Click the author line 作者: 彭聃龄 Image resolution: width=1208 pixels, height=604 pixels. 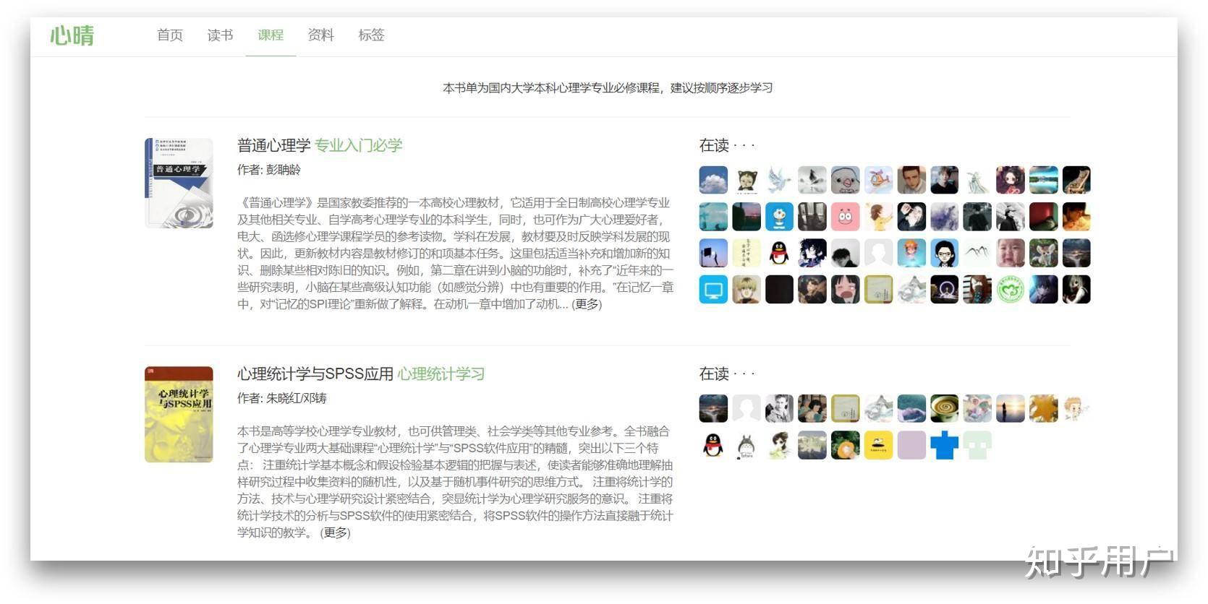click(269, 170)
